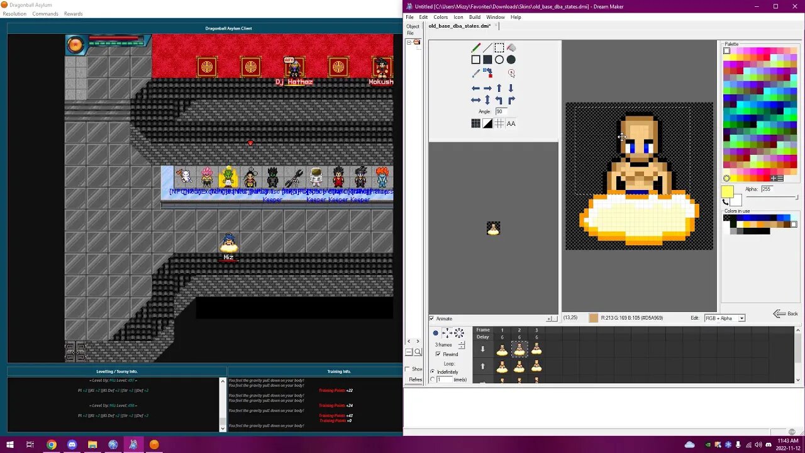Open Commands menu in Dragonball Asylum
This screenshot has height=453, width=805.
tap(45, 14)
